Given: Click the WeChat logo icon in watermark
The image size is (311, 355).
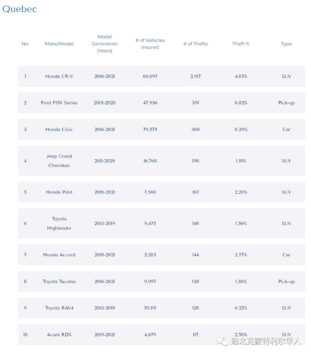Looking at the screenshot, I should [223, 341].
